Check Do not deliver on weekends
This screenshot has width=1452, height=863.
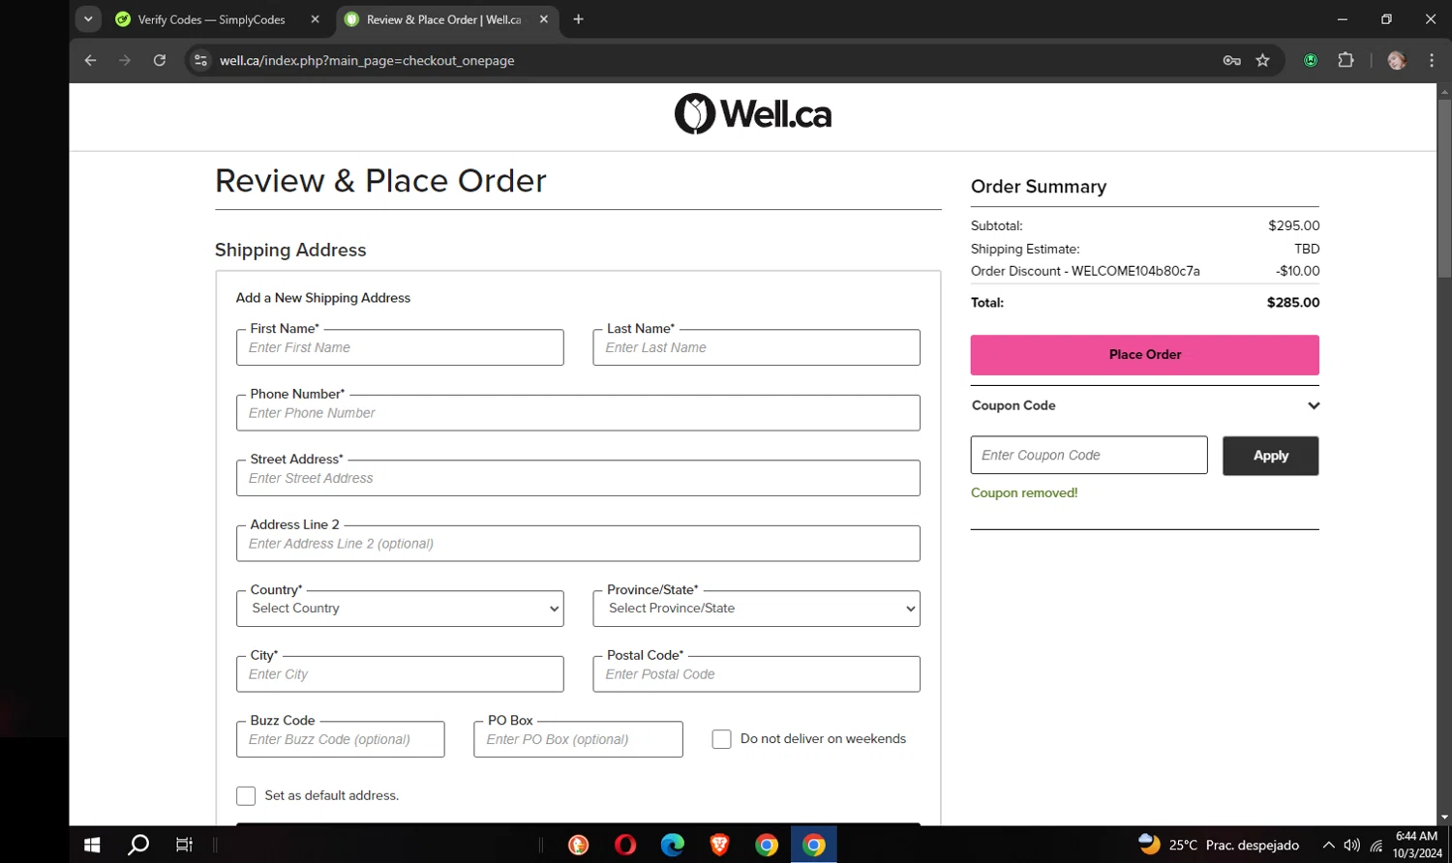point(721,739)
